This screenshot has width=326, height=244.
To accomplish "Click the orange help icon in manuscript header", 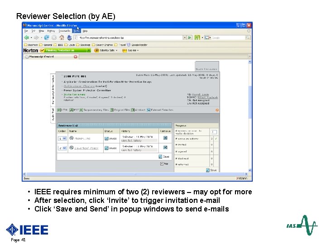I will coord(217,110).
